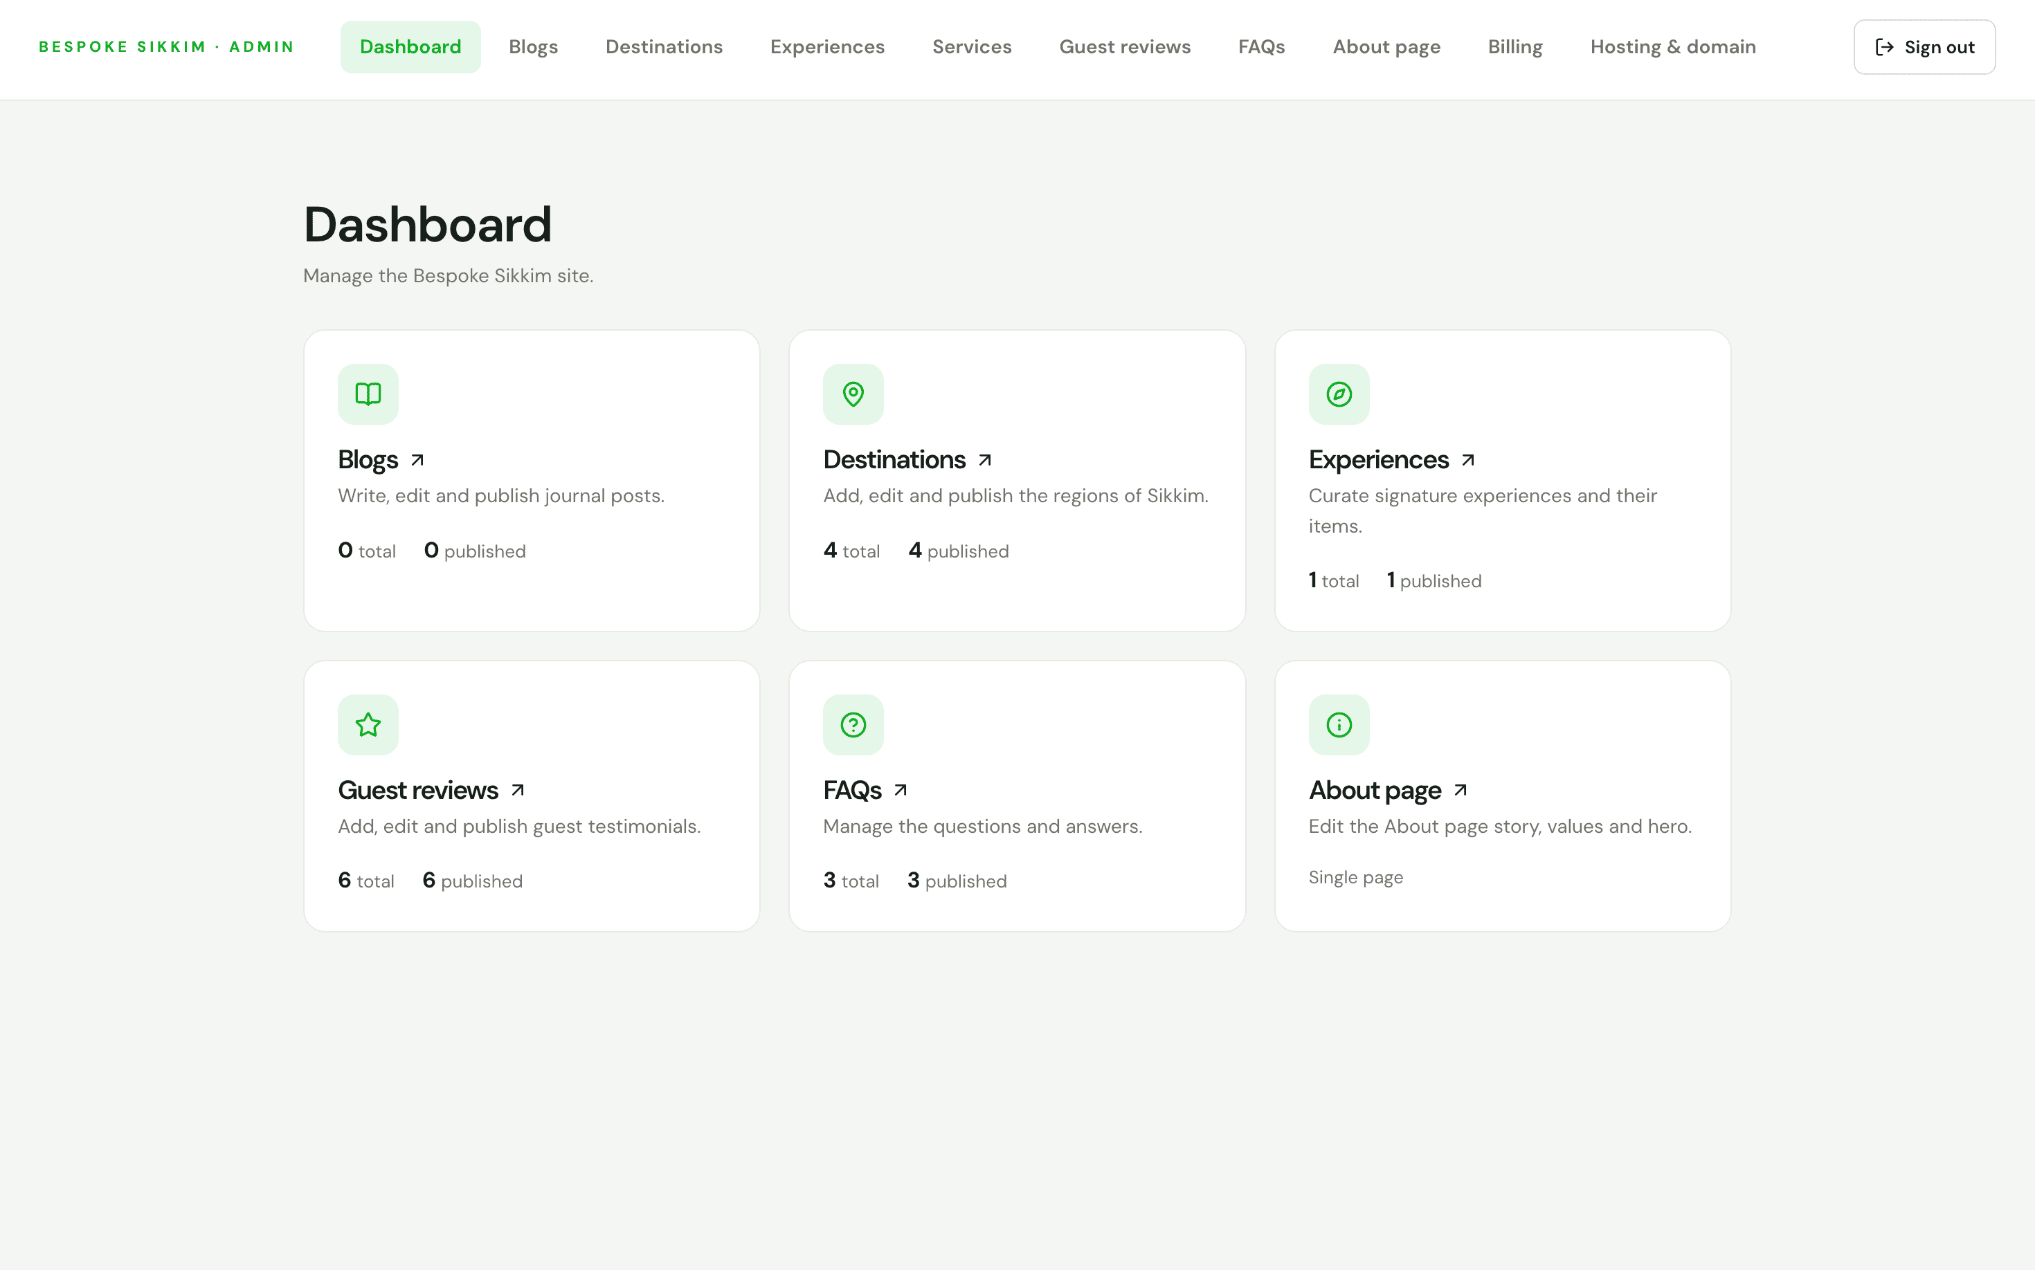2035x1270 pixels.
Task: Click the arrow icon next to Destinations heading
Action: click(x=985, y=460)
